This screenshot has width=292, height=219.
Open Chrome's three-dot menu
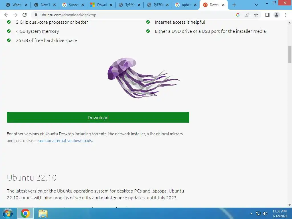tap(286, 15)
